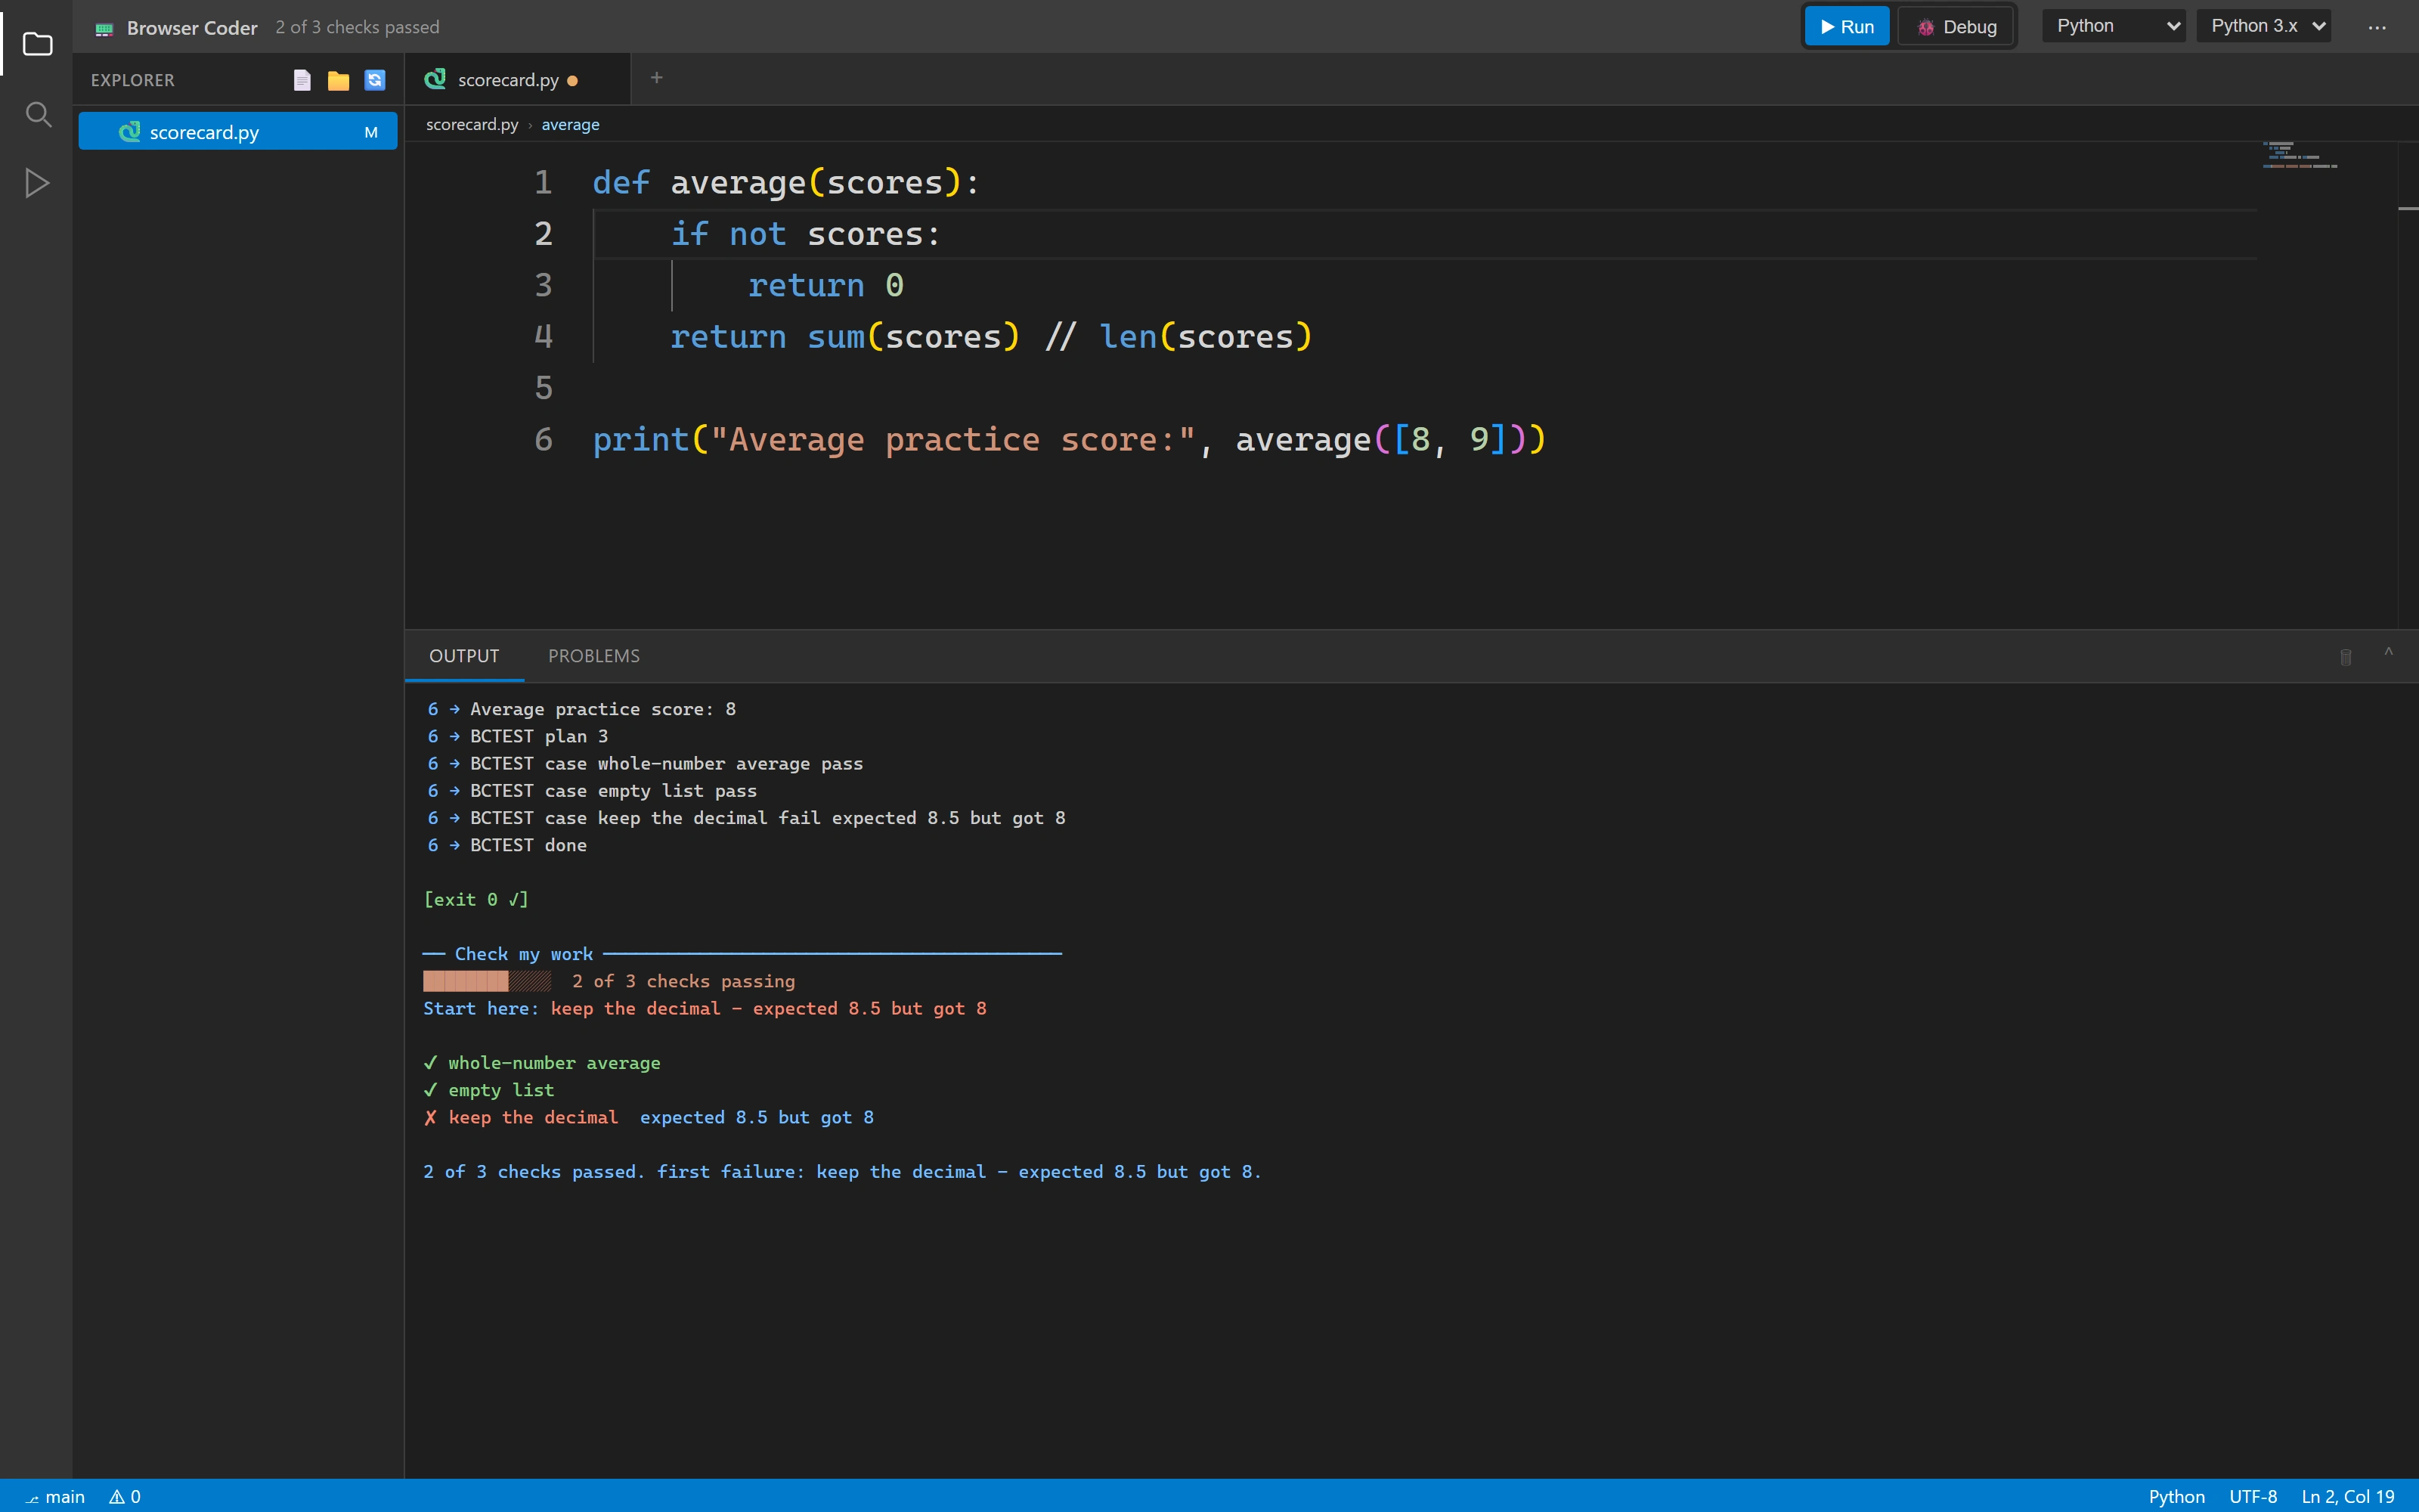Click the 'whole-number average' passed check
Viewport: 2419px width, 1512px height.
click(x=542, y=1062)
